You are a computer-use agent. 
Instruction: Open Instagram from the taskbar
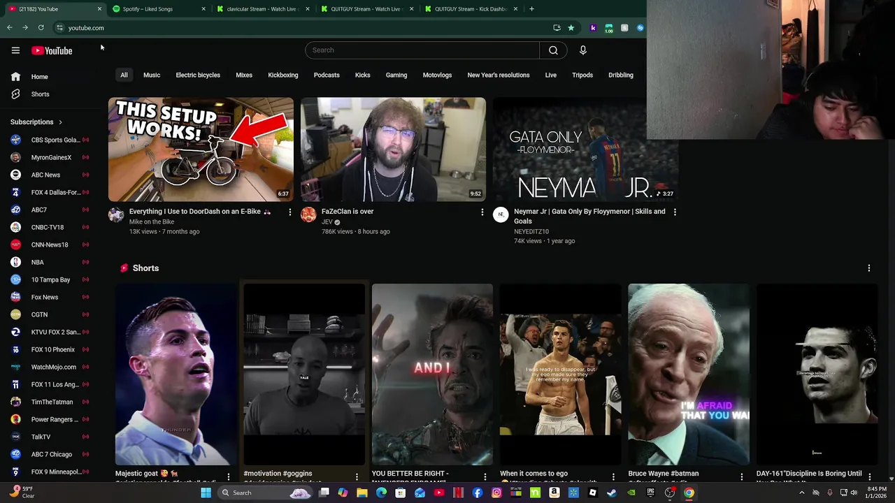[x=496, y=493]
